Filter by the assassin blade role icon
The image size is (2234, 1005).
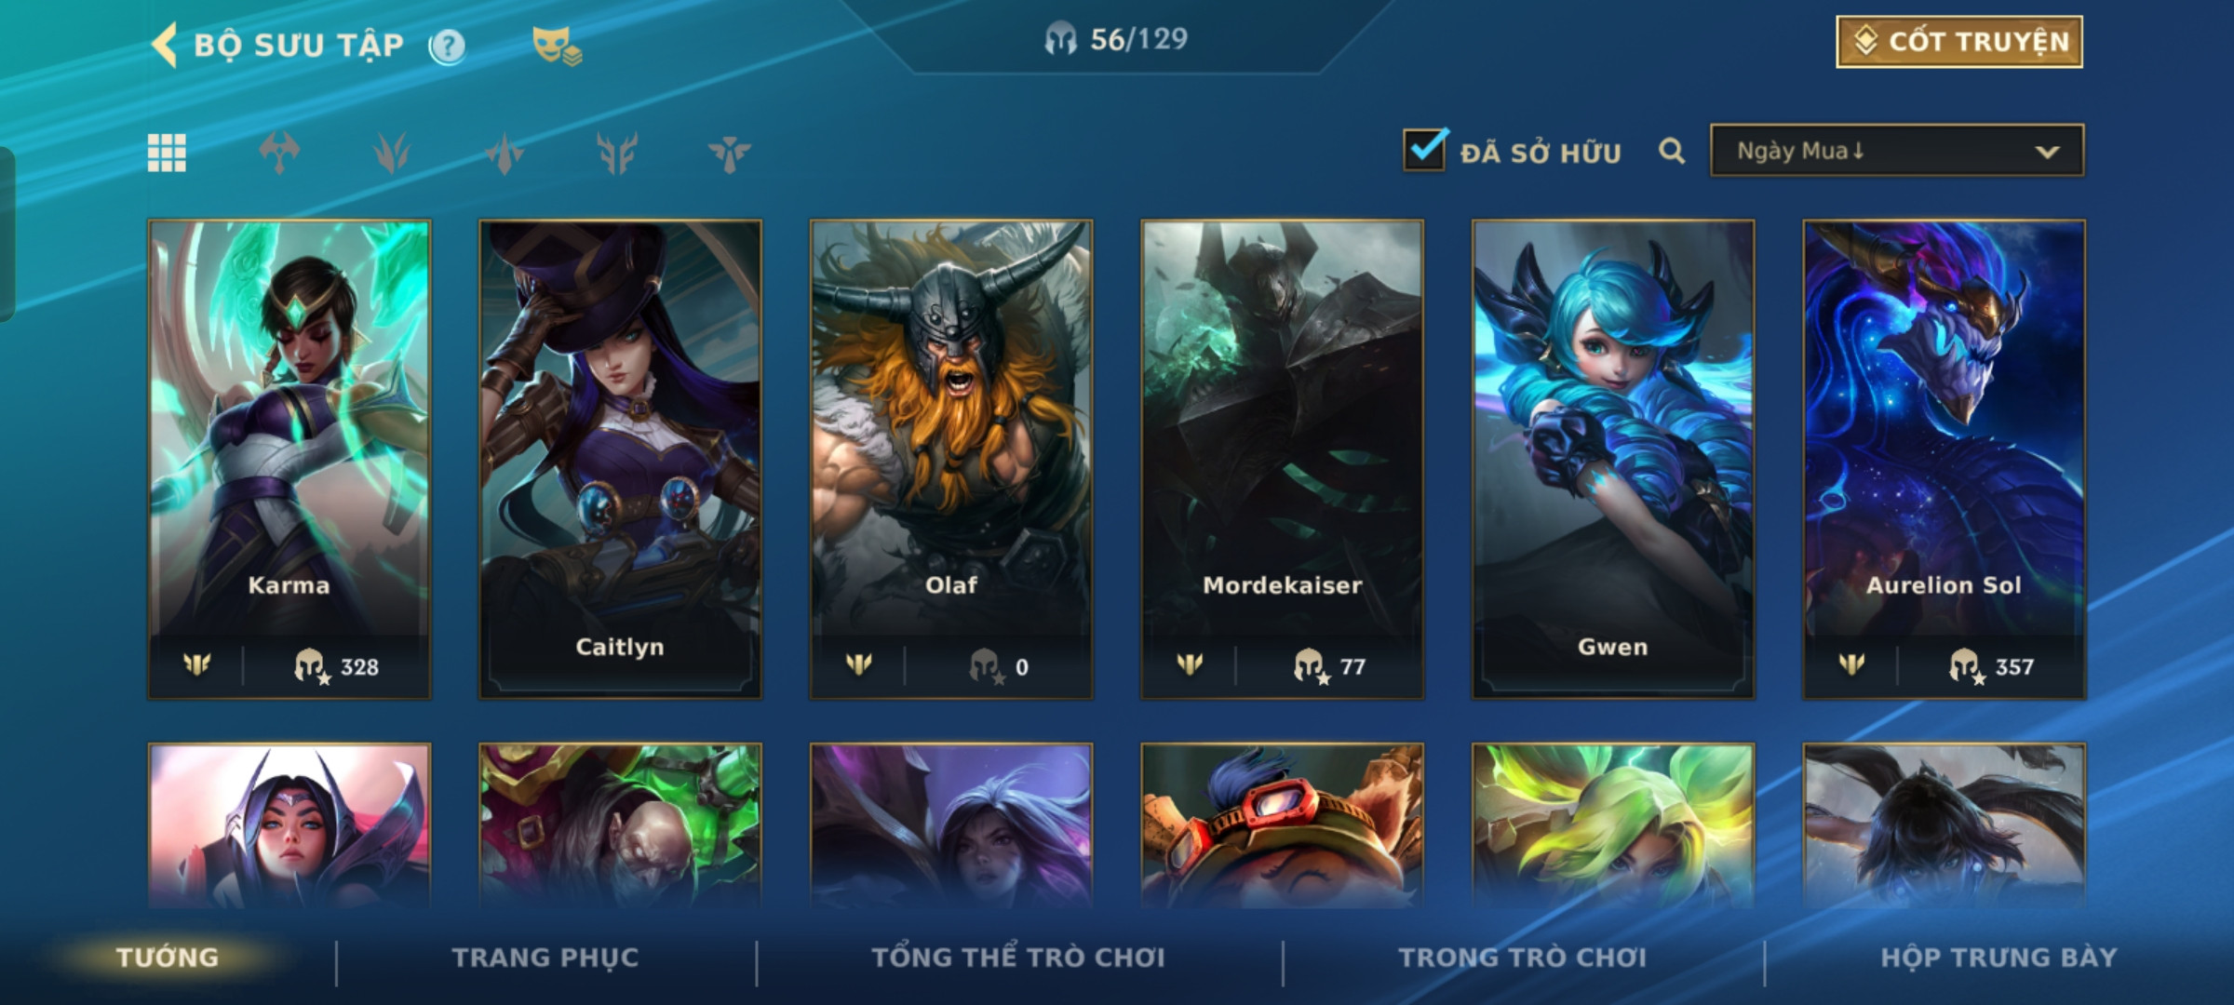coord(505,153)
